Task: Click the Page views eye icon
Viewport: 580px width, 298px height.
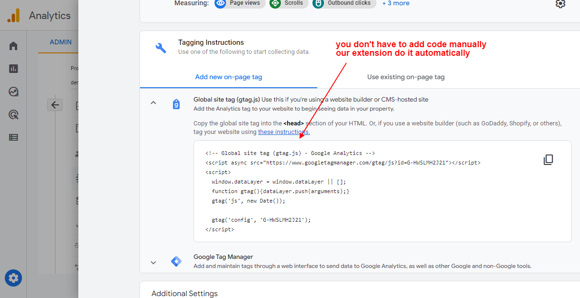Action: click(x=220, y=3)
